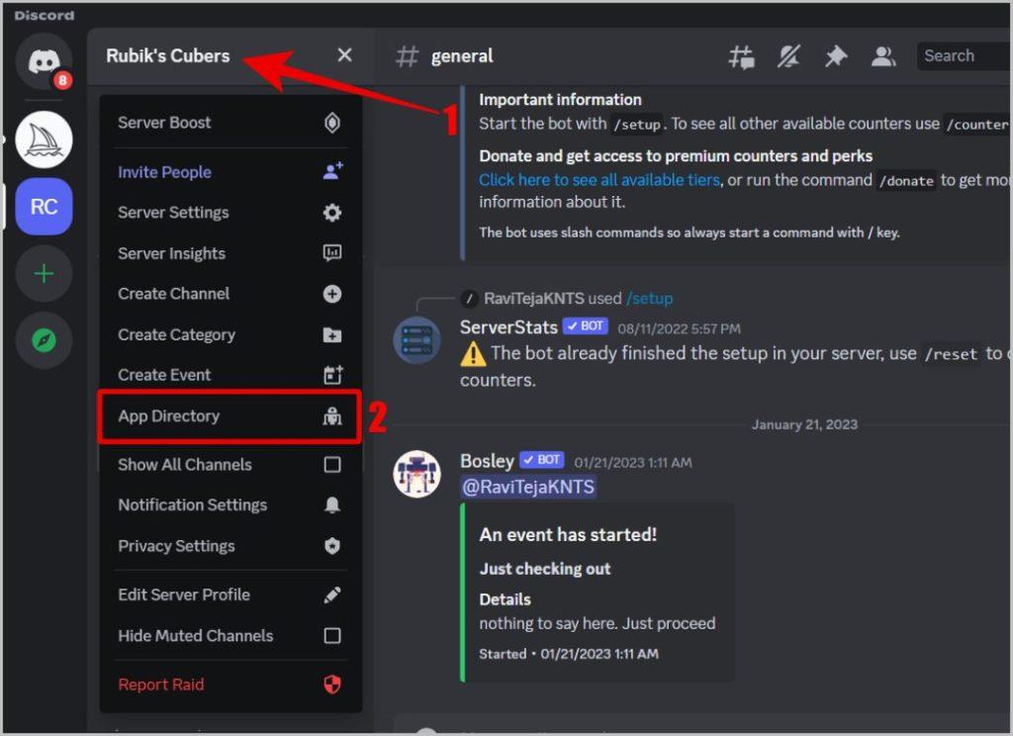This screenshot has height=736, width=1013.
Task: Open Rubik's Cubers server name header
Action: [168, 56]
